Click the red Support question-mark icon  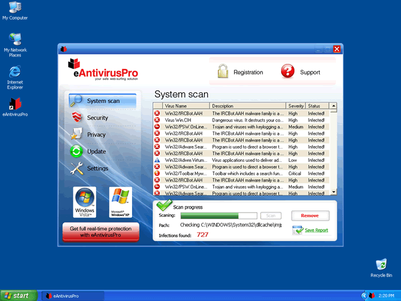[288, 72]
